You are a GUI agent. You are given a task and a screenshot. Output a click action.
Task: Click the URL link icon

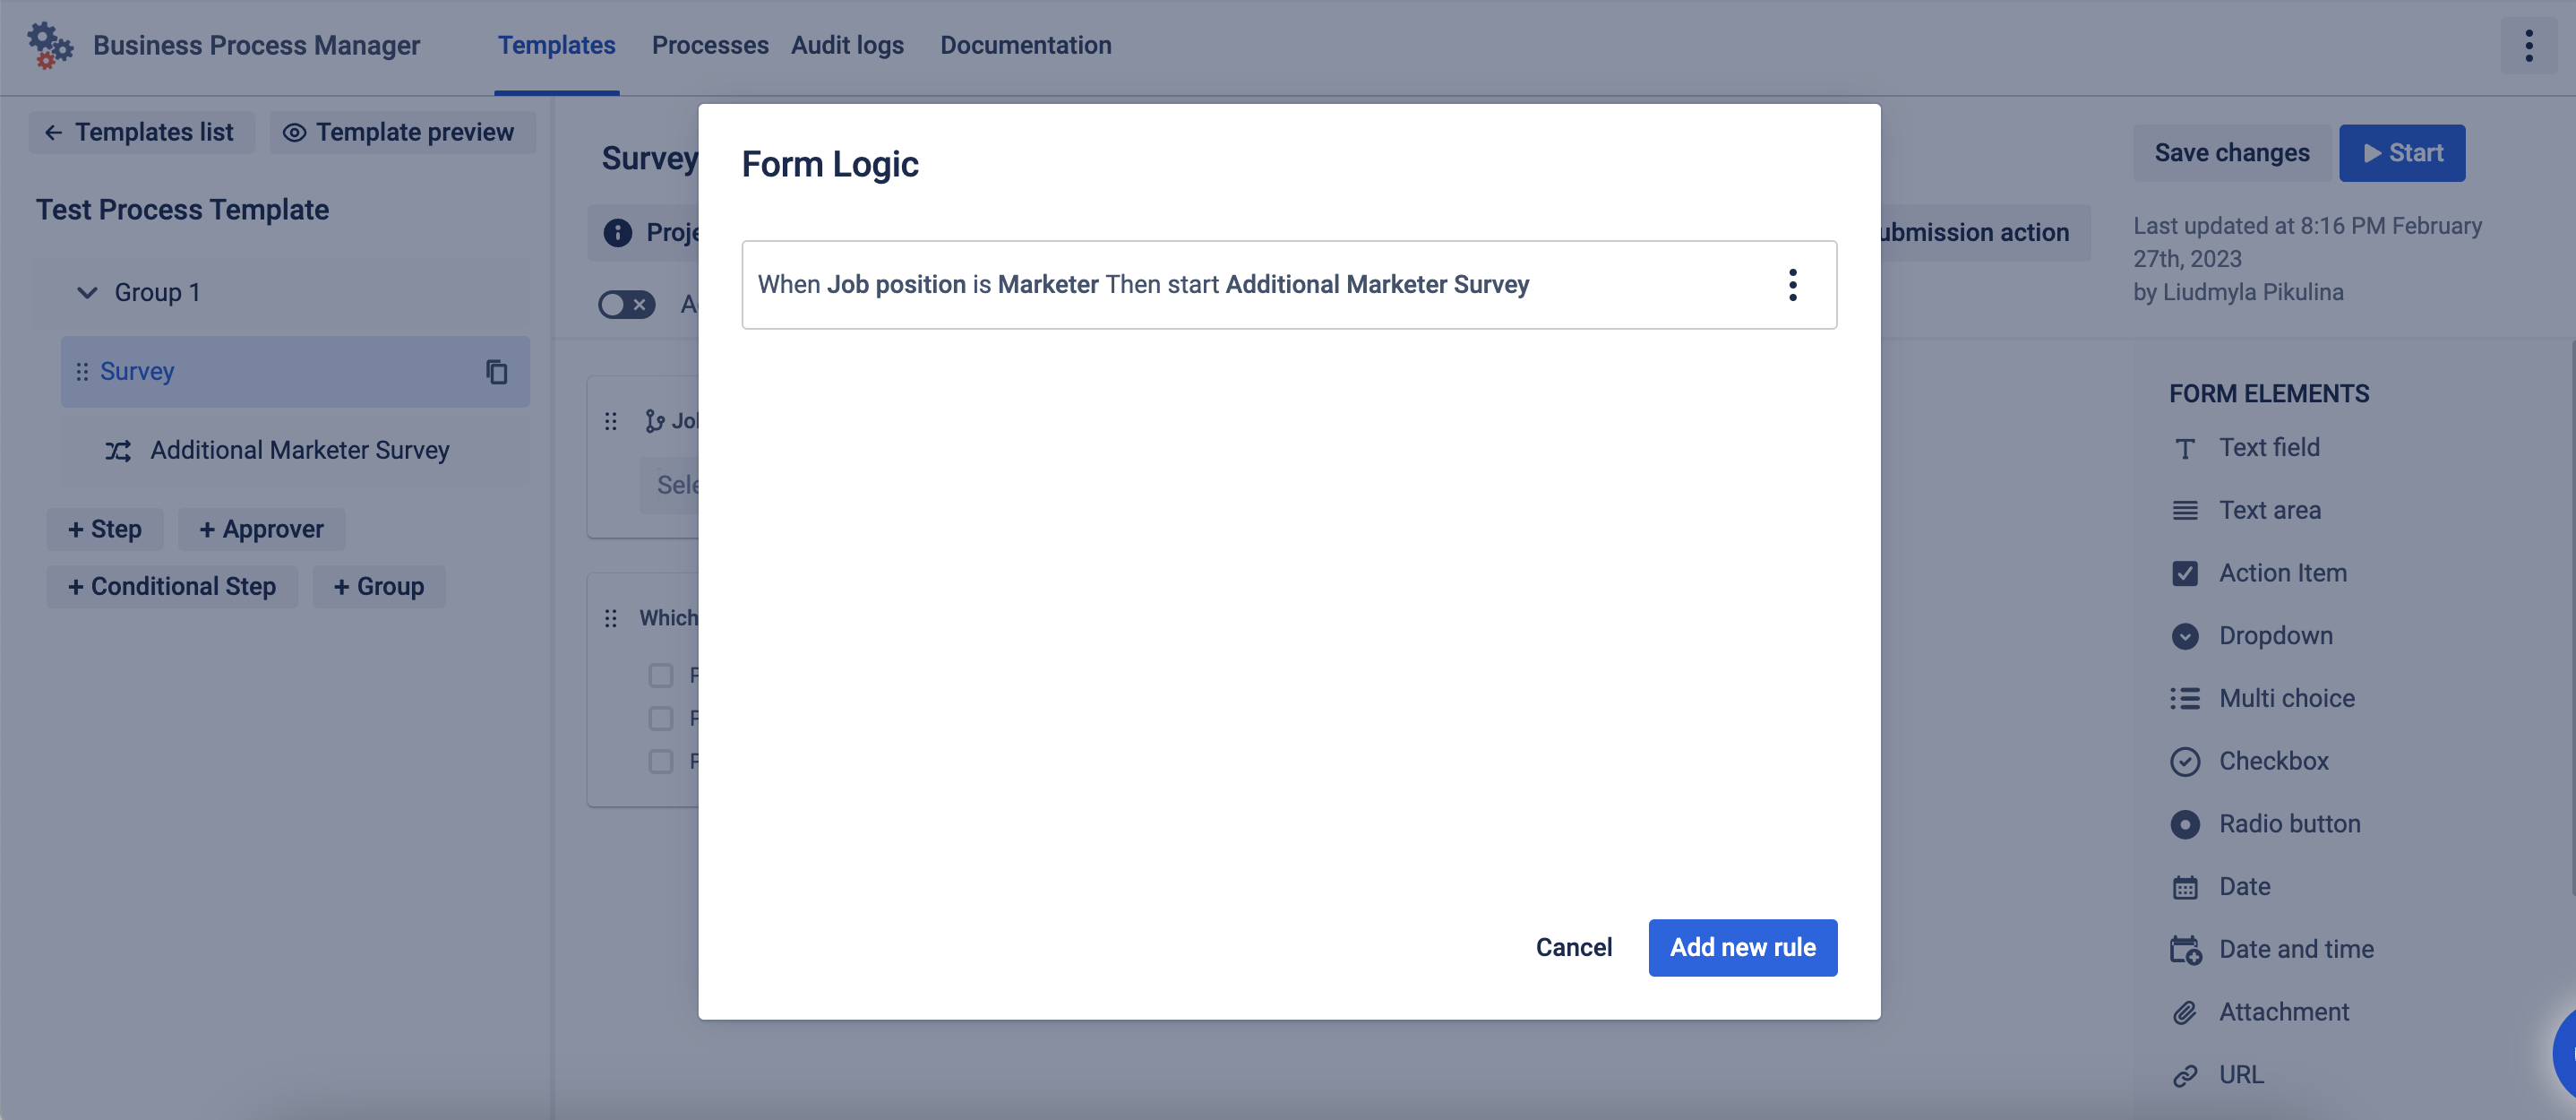click(x=2184, y=1075)
